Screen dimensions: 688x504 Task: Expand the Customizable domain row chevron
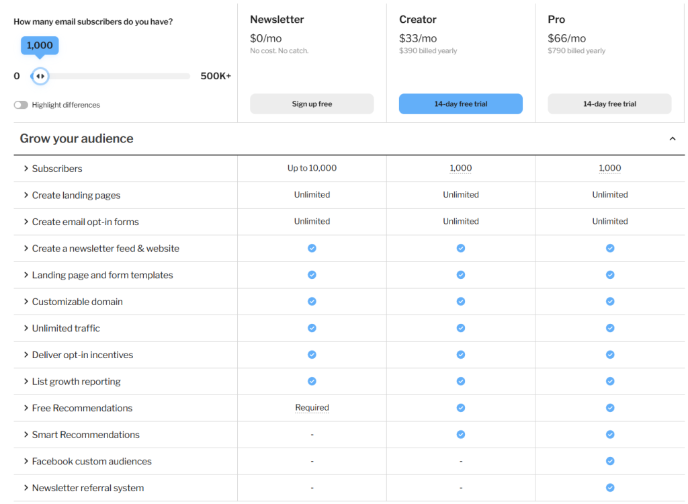[x=26, y=302]
